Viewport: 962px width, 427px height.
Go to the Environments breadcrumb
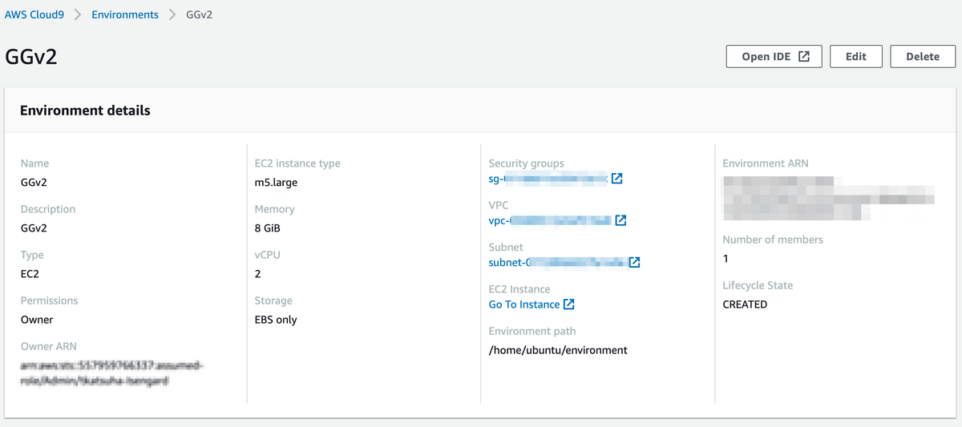(125, 14)
